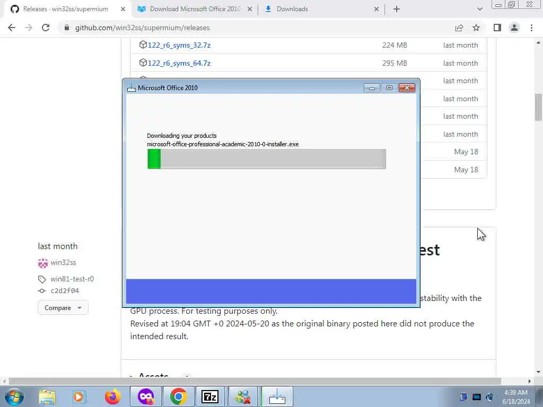The width and height of the screenshot is (543, 407).
Task: Select the '295 MB' file size text
Action: [x=395, y=63]
